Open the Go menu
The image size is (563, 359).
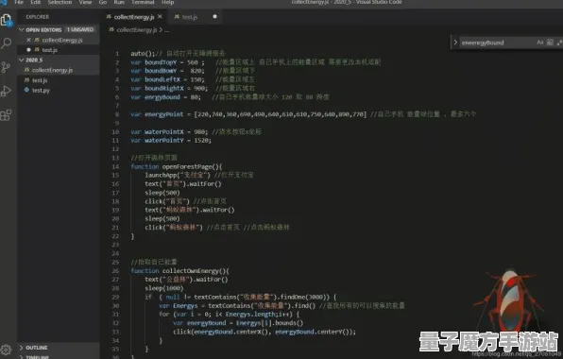click(x=103, y=2)
